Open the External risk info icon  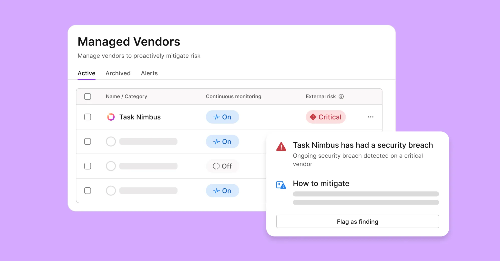pyautogui.click(x=341, y=96)
